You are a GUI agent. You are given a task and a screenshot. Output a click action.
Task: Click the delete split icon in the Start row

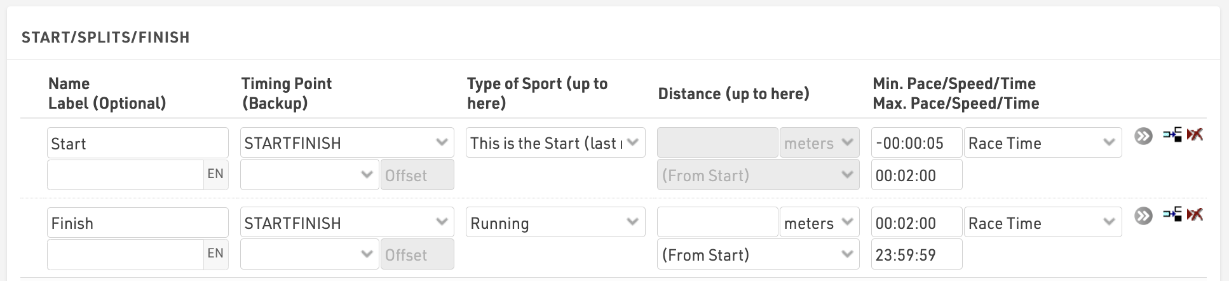click(1195, 134)
